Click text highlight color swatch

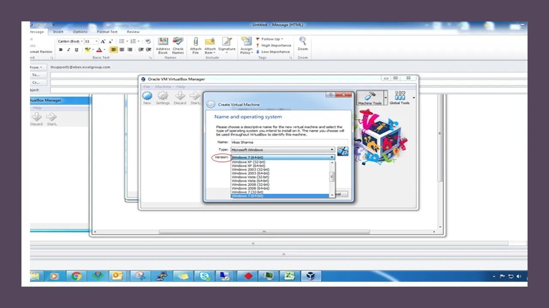87,50
